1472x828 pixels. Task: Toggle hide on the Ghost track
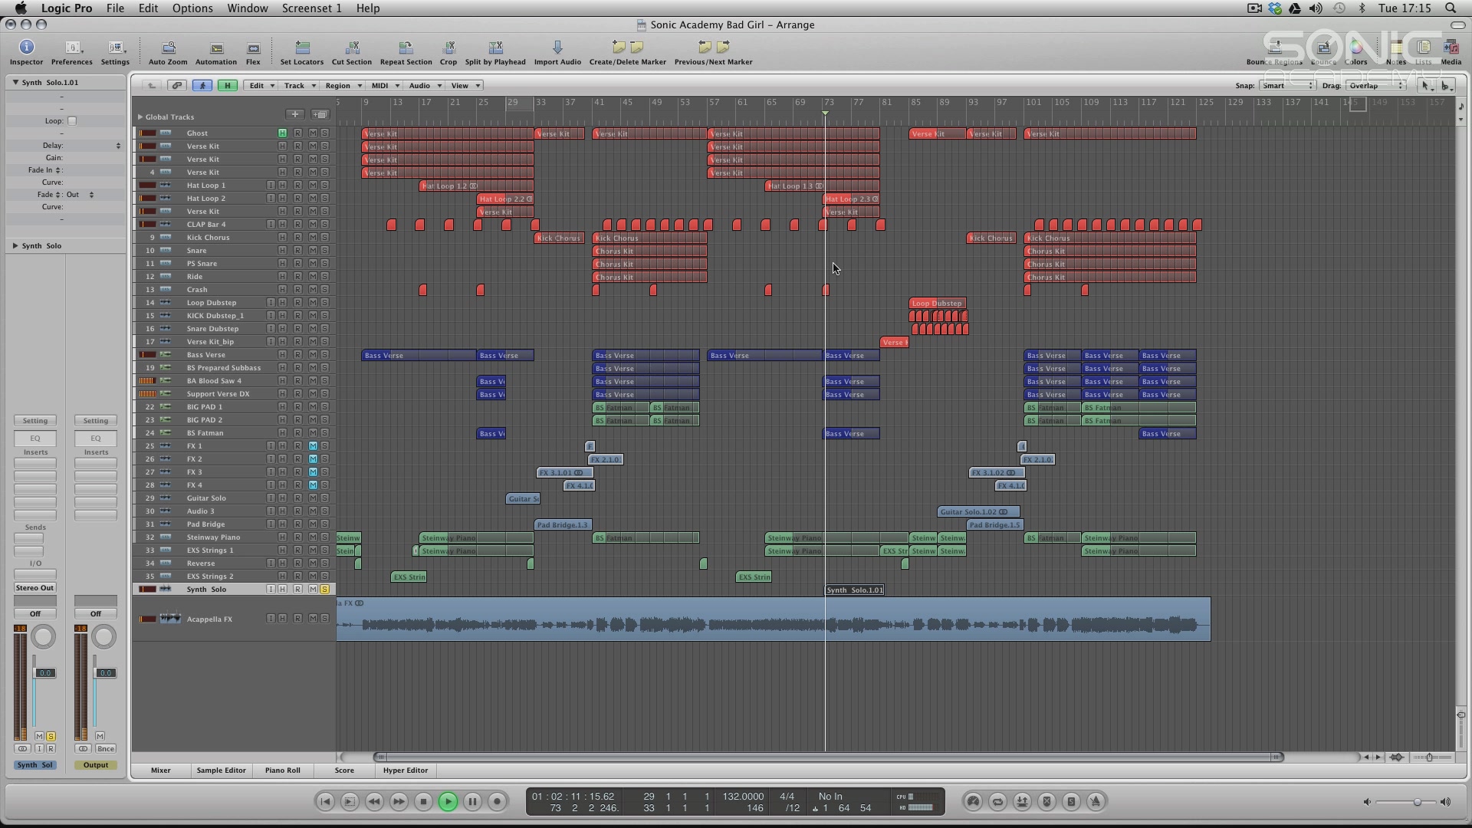(282, 133)
